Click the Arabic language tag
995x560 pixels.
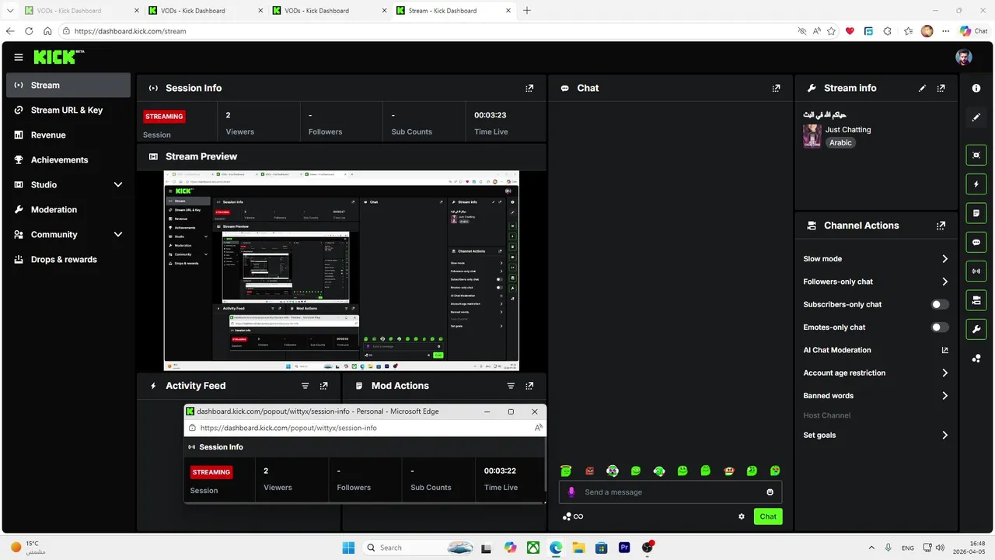tap(840, 143)
